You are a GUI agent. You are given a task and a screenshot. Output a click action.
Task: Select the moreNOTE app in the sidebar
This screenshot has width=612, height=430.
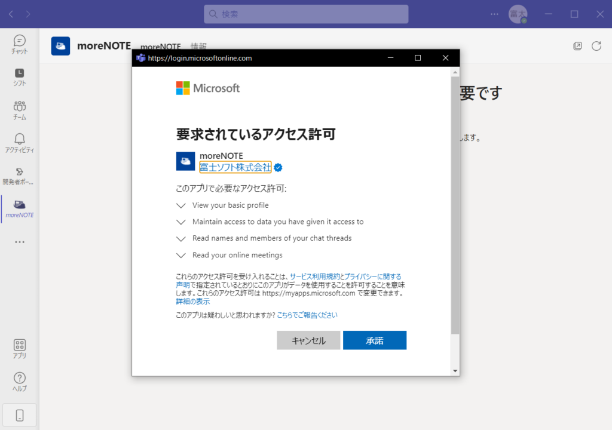20,209
